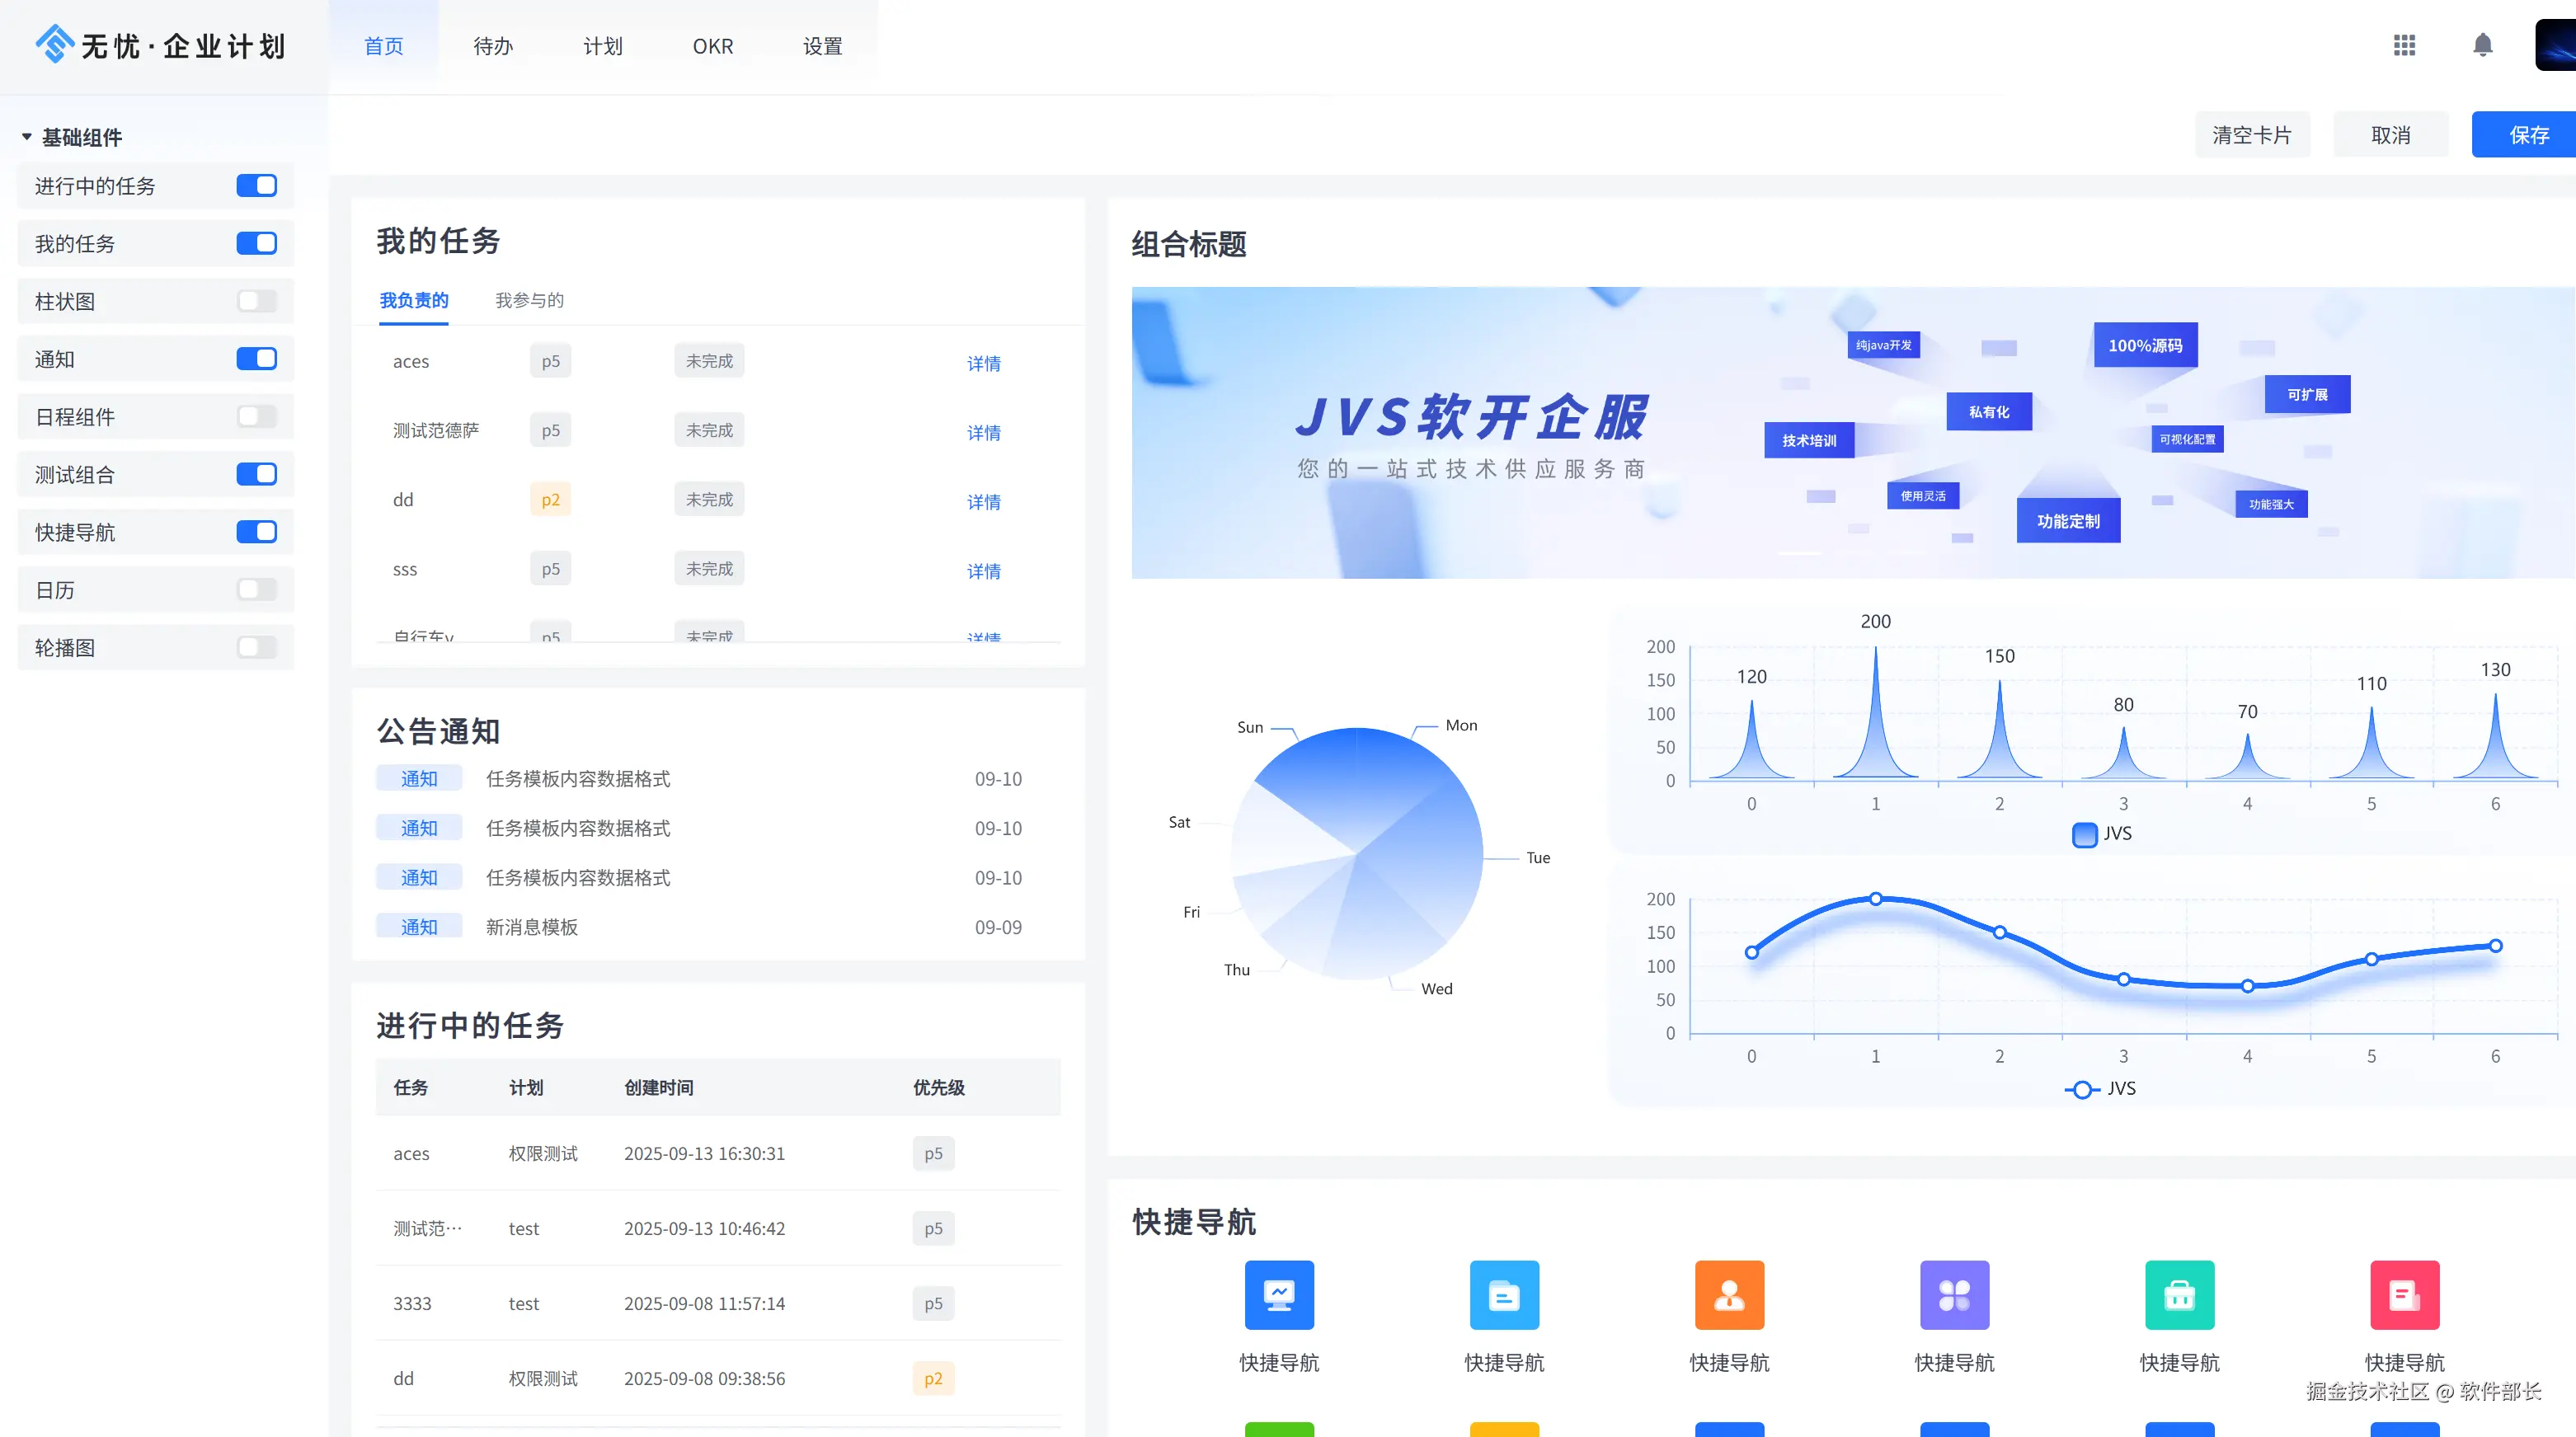Click the user avatar thumbnail
The image size is (2576, 1437).
click(2556, 45)
